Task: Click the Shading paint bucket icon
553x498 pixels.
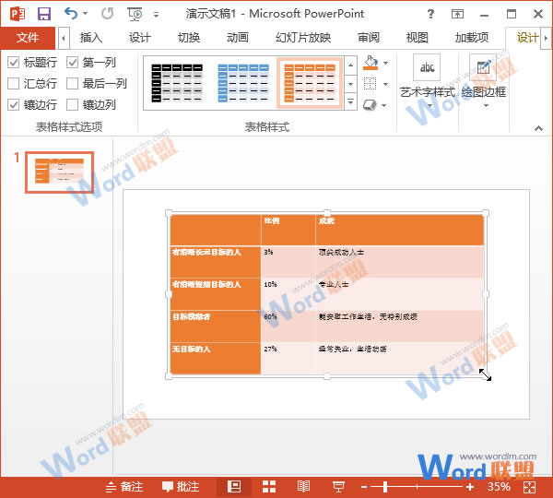Action: pos(371,63)
